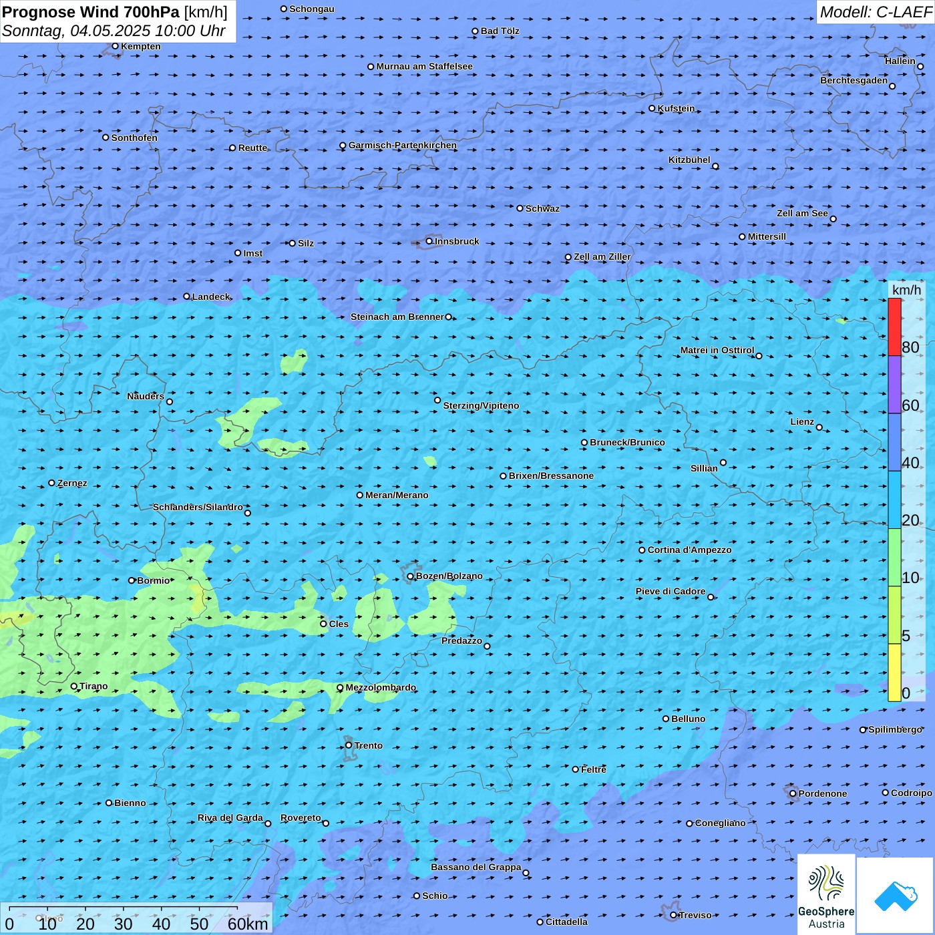935x935 pixels.
Task: Click the 'Bienno' label
Action: coord(130,803)
